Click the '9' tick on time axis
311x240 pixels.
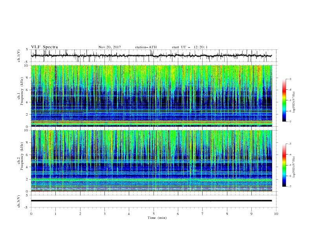point(251,214)
